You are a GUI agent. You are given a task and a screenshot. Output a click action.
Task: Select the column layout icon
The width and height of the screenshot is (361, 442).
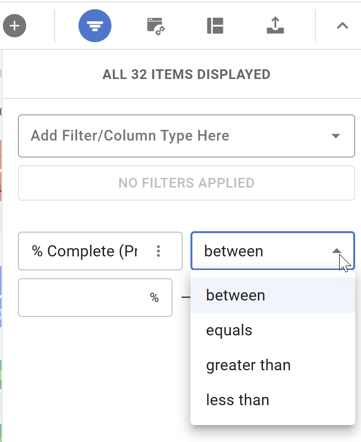click(x=215, y=26)
